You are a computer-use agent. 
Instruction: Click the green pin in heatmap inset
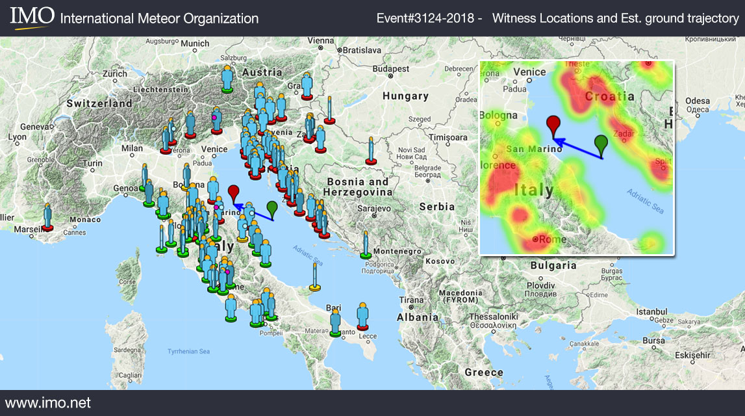(x=601, y=144)
